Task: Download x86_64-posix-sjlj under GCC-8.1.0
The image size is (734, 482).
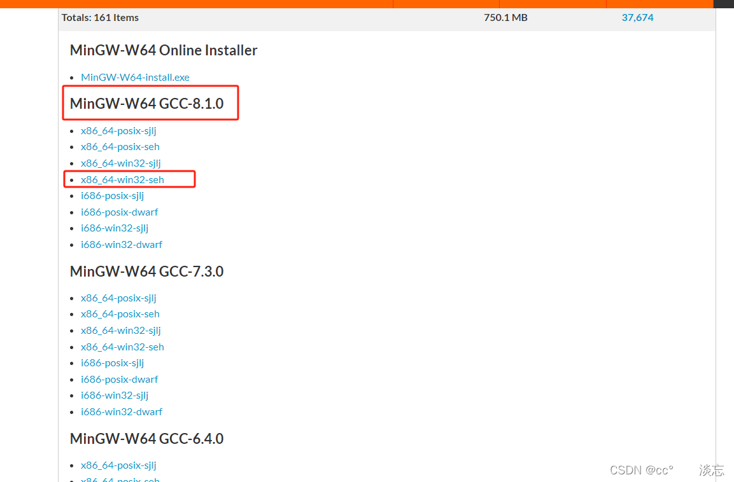Action: coord(118,131)
